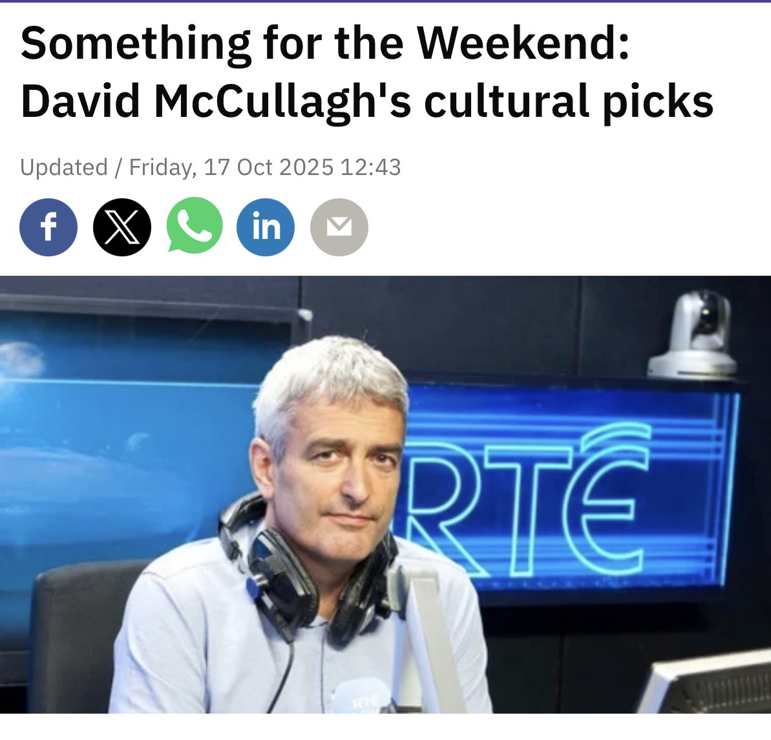This screenshot has height=740, width=771.
Task: Click "David McCullagh's cultural picks" headline text
Action: (x=367, y=102)
